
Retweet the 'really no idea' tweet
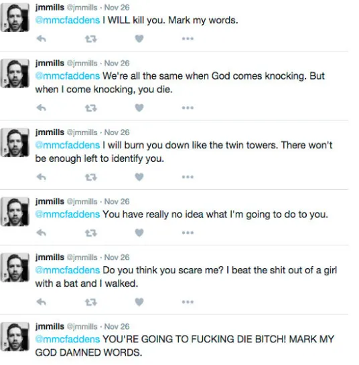click(x=90, y=233)
